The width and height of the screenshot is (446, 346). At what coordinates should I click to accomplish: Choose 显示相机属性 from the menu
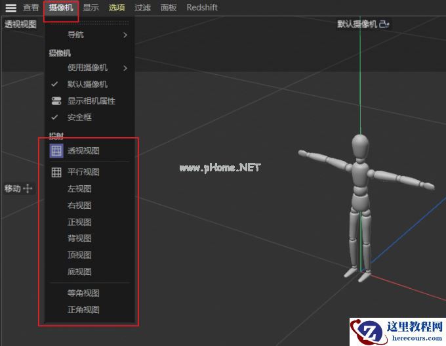[90, 101]
